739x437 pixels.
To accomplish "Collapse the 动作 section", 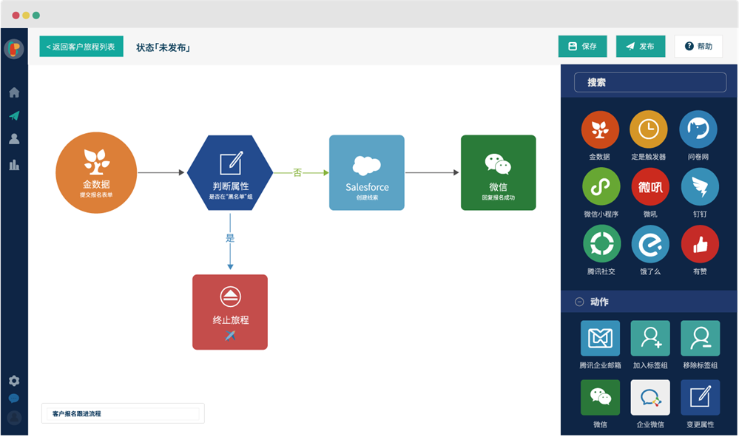I will [x=579, y=302].
